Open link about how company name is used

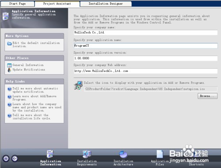click(x=37, y=107)
